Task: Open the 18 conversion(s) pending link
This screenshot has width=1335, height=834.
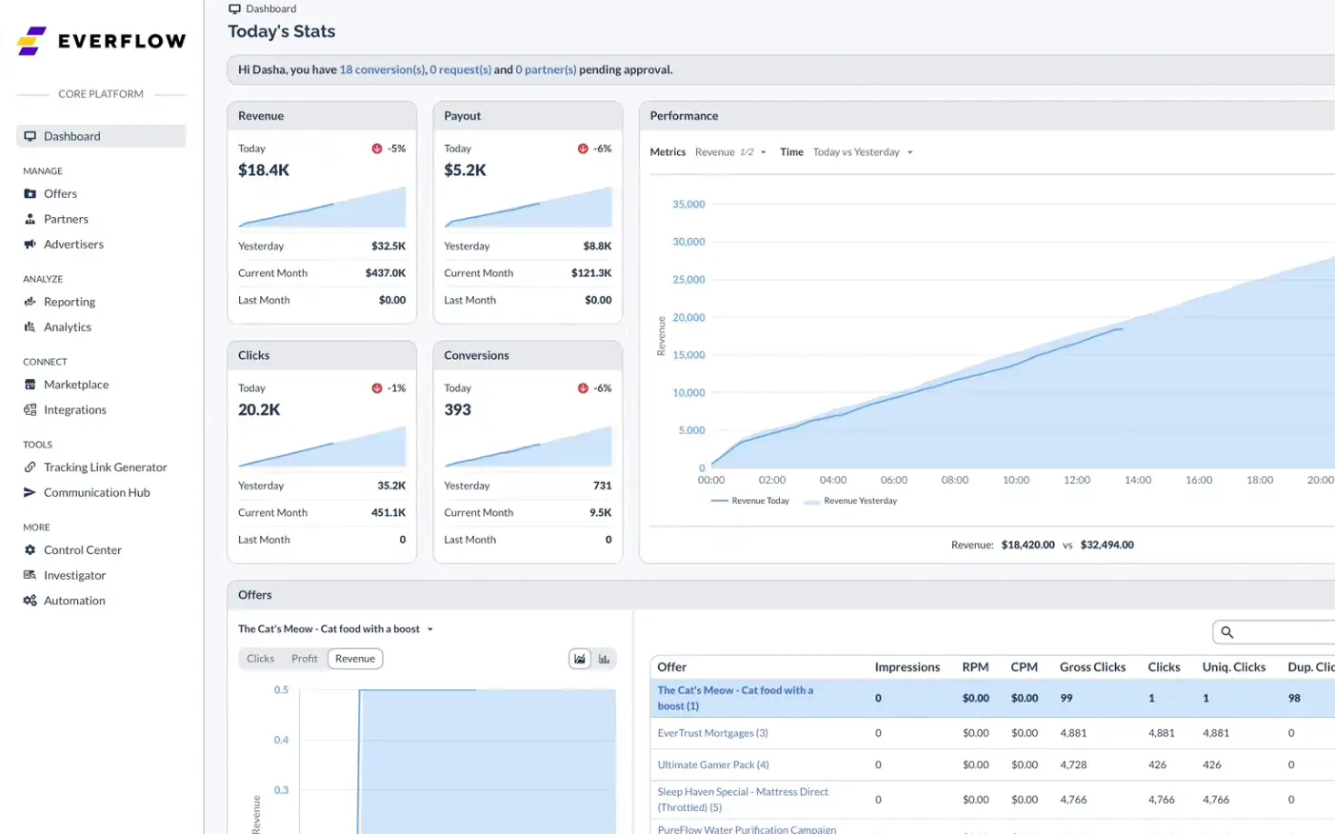Action: (383, 69)
